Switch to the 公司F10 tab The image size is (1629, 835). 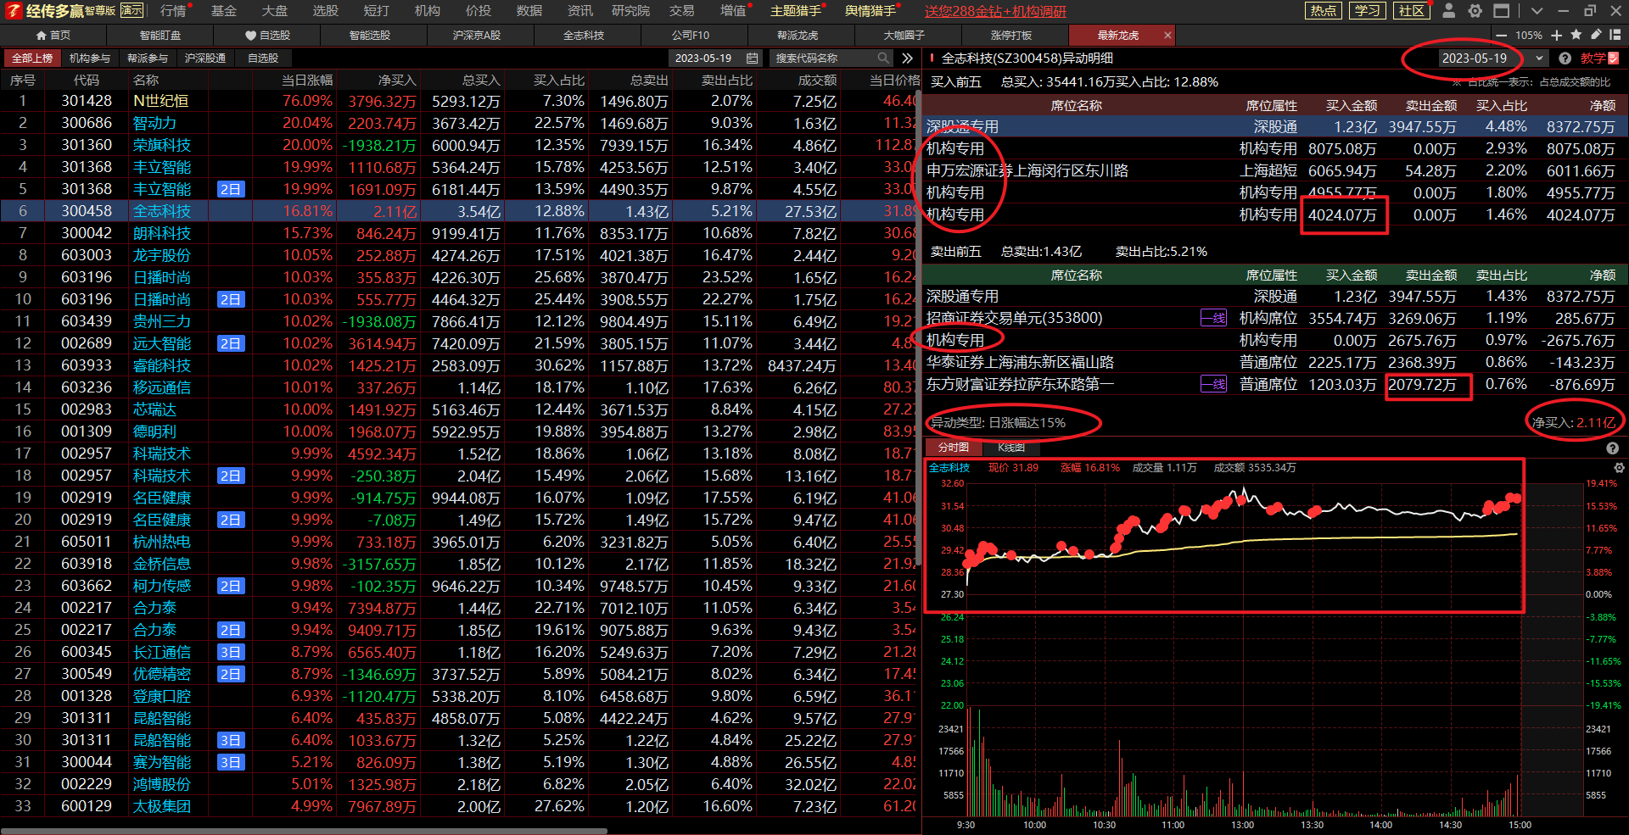(x=691, y=36)
